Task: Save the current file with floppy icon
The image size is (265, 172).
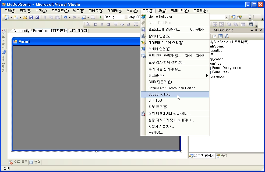Action: (31, 17)
